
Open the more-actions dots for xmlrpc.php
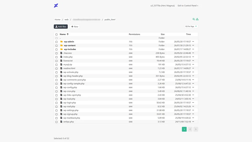click(193, 122)
